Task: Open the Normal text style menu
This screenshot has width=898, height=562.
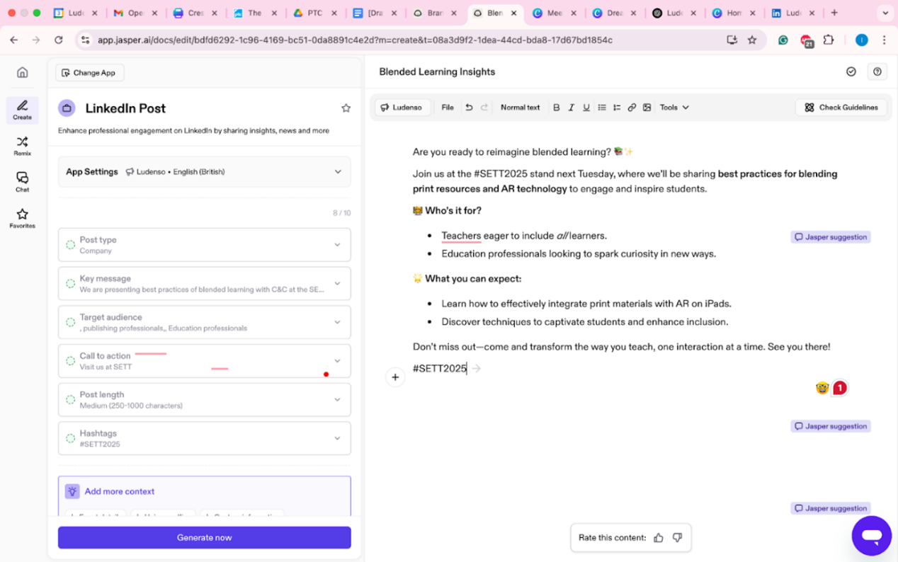Action: [x=520, y=108]
